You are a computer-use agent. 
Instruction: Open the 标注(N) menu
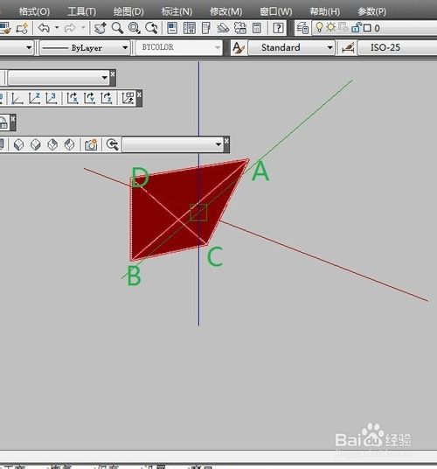pyautogui.click(x=177, y=11)
